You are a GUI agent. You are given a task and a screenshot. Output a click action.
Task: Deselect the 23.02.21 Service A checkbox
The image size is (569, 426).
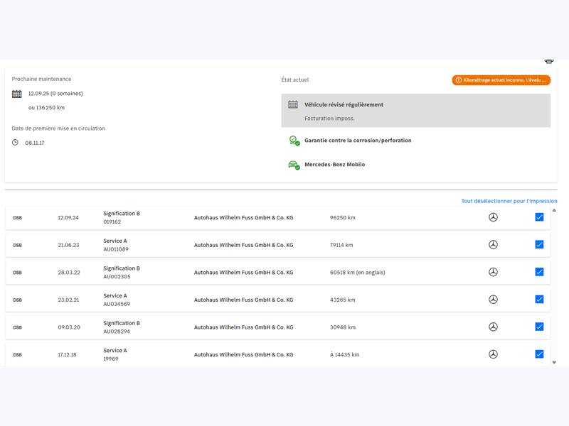pos(539,300)
